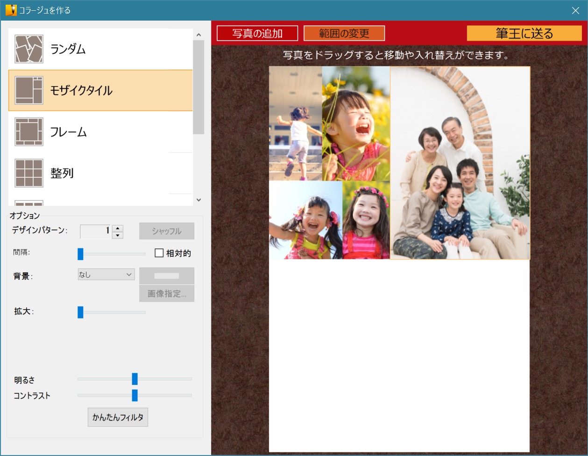588x456 pixels.
Task: Click the layout list scroll up arrow
Action: (198, 35)
